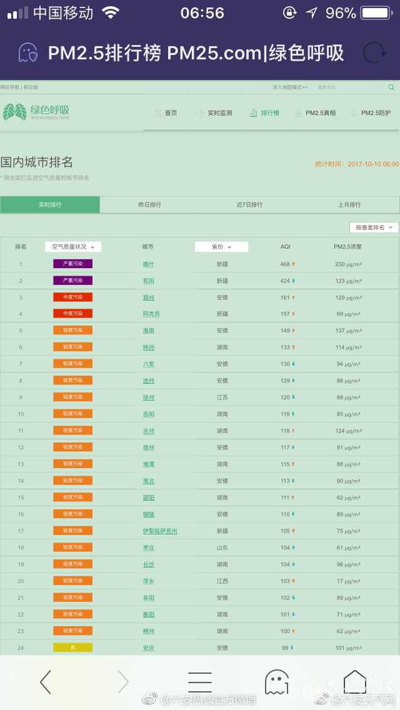Open the 按最差排名 sort dropdown
The width and height of the screenshot is (400, 710).
[x=374, y=227]
